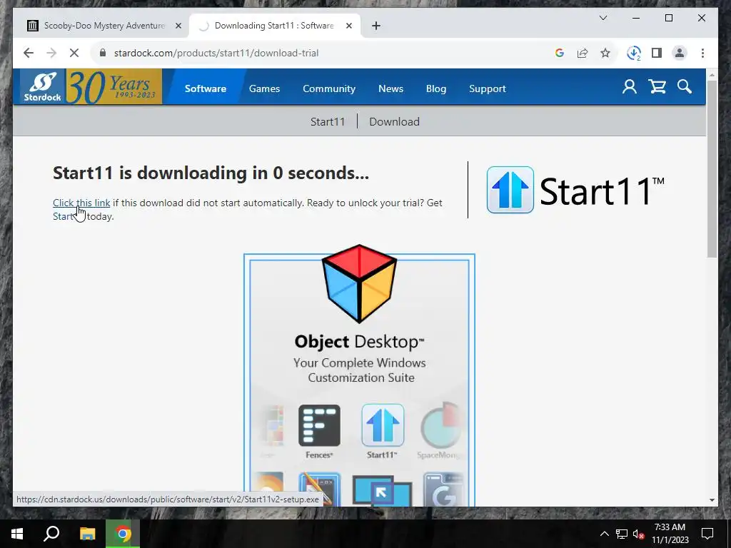The width and height of the screenshot is (731, 548).
Task: Open the taskbar search magnifier
Action: (x=51, y=534)
